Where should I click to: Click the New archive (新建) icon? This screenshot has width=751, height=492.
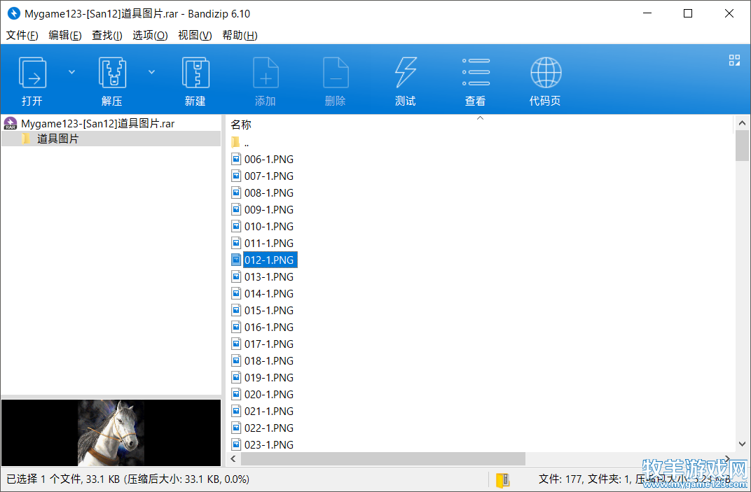click(195, 73)
